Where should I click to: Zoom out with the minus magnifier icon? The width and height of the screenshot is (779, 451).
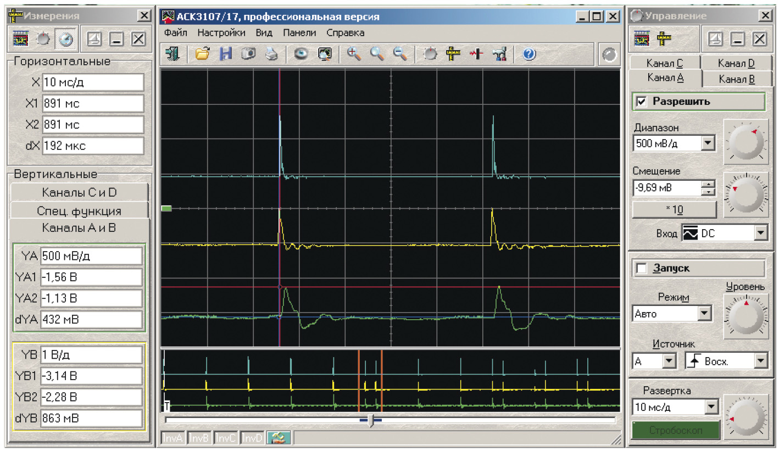point(400,54)
